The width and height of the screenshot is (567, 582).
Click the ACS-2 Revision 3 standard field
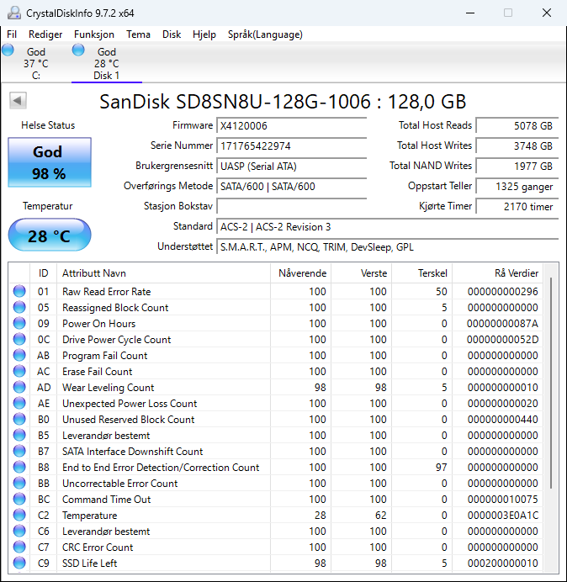(387, 227)
